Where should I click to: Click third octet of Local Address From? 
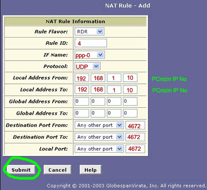(x=114, y=78)
